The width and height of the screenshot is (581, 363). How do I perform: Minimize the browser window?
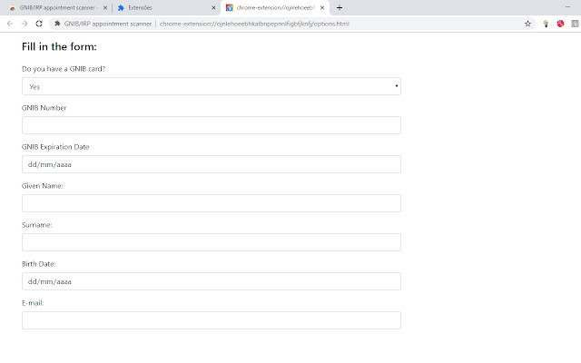(567, 7)
